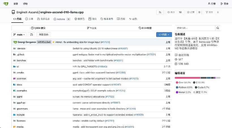Open commit history showing 7,003 commits
The height and width of the screenshot is (128, 232).
coord(38,28)
